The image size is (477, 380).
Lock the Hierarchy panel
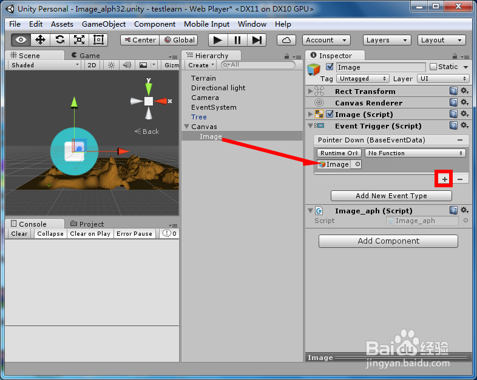pos(286,56)
